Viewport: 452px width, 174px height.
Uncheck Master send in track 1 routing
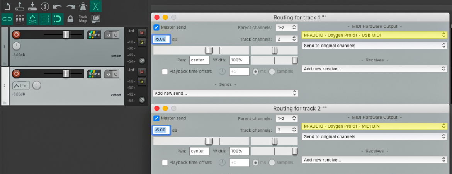[x=156, y=27]
